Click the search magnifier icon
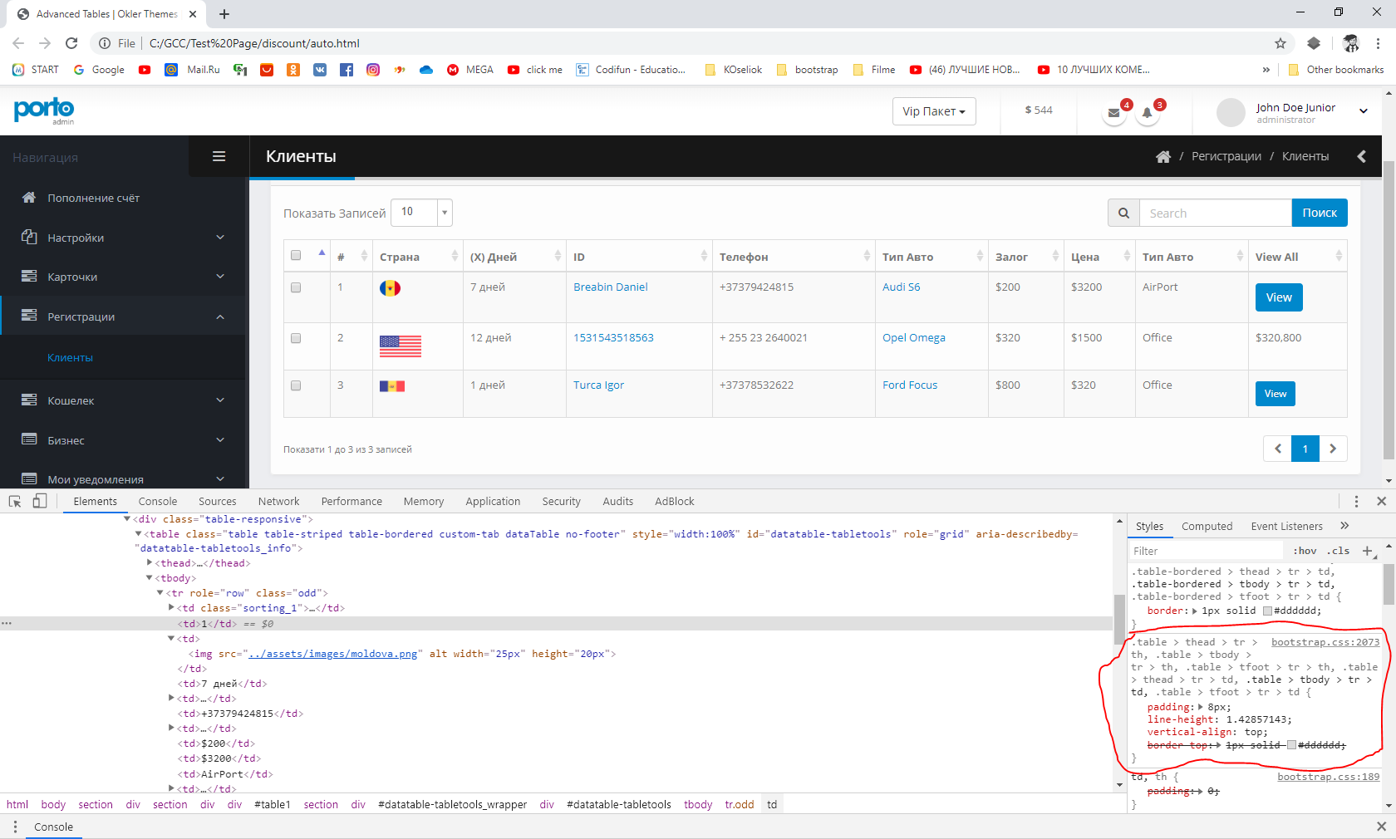 coord(1123,213)
